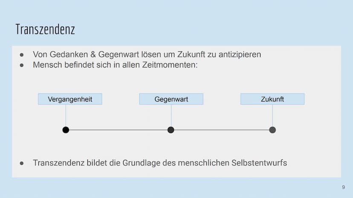The width and height of the screenshot is (353, 198).
Task: Select the Gegenwart label box
Action: click(x=171, y=99)
